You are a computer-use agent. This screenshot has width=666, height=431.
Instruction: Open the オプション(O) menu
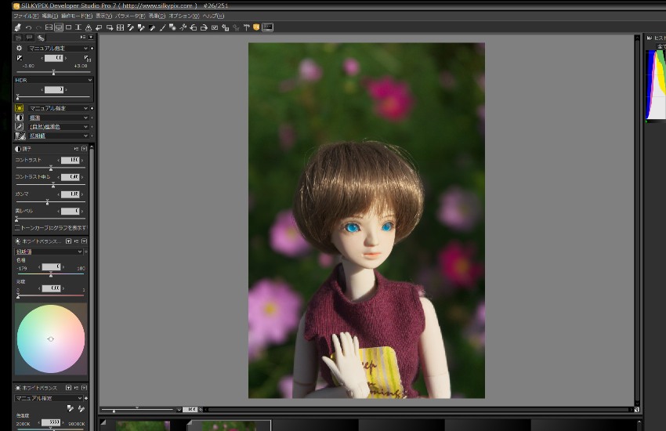click(x=184, y=16)
